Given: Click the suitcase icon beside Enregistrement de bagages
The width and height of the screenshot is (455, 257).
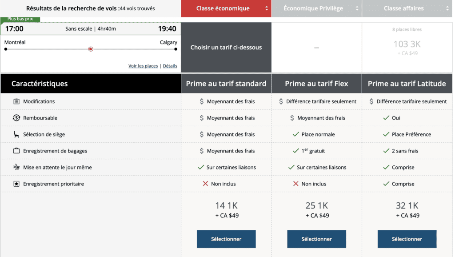Looking at the screenshot, I should [16, 151].
